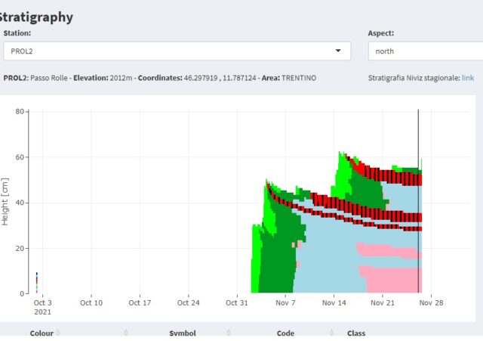Click the Stratigraphy heading
The height and width of the screenshot is (341, 483).
(x=36, y=17)
